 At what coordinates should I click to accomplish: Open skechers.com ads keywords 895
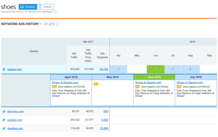(106, 111)
